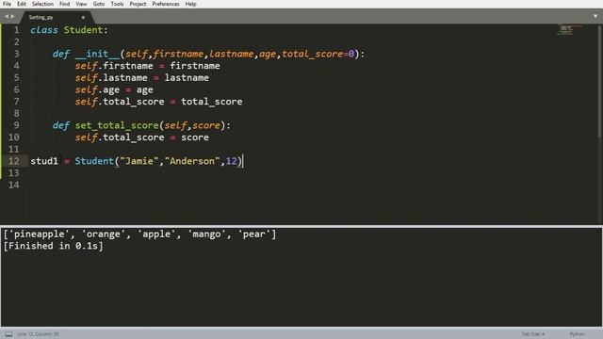Click the "Jamie" string argument
Screen dimensions: 603x339
click(x=139, y=161)
